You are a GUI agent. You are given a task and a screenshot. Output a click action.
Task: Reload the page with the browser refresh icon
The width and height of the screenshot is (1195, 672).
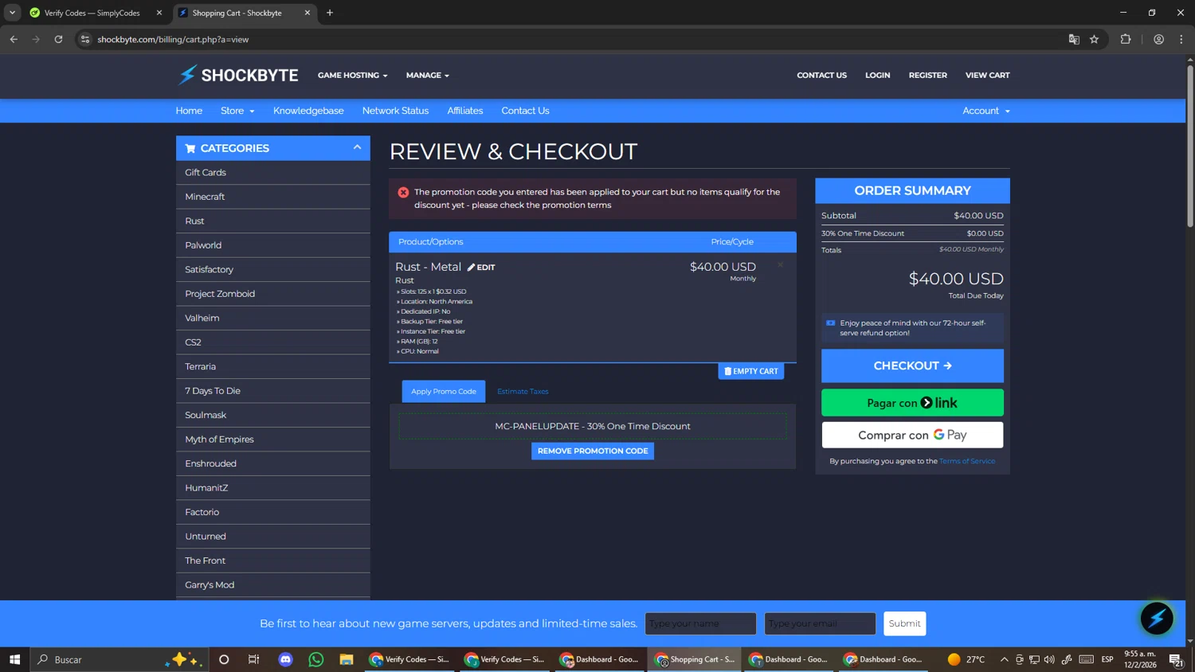[58, 39]
